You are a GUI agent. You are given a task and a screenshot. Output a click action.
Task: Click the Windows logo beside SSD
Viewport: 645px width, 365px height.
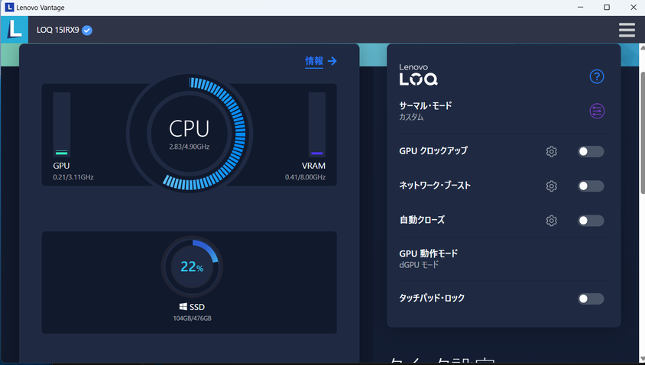tap(183, 307)
